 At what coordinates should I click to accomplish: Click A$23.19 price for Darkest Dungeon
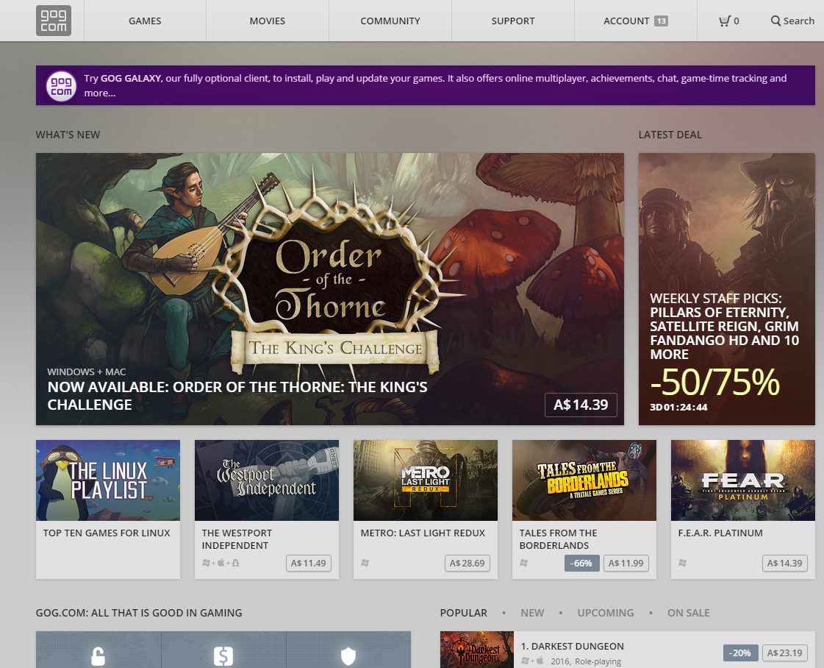(784, 653)
